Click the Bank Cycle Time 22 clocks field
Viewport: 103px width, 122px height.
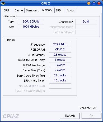[x=60, y=75]
